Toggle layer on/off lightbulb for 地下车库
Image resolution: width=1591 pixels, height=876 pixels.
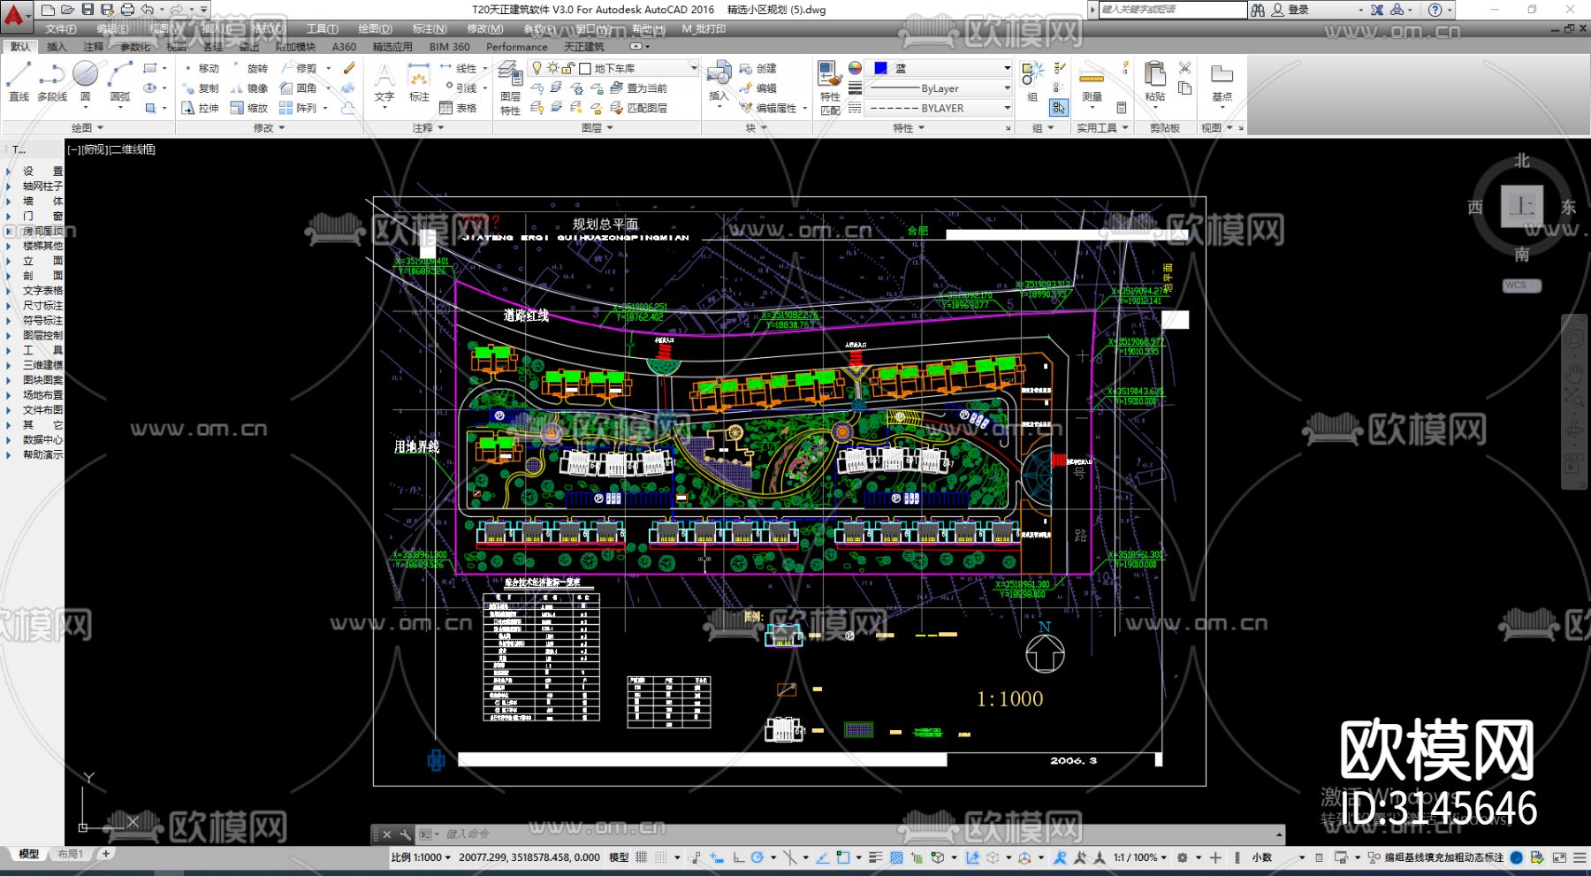537,68
